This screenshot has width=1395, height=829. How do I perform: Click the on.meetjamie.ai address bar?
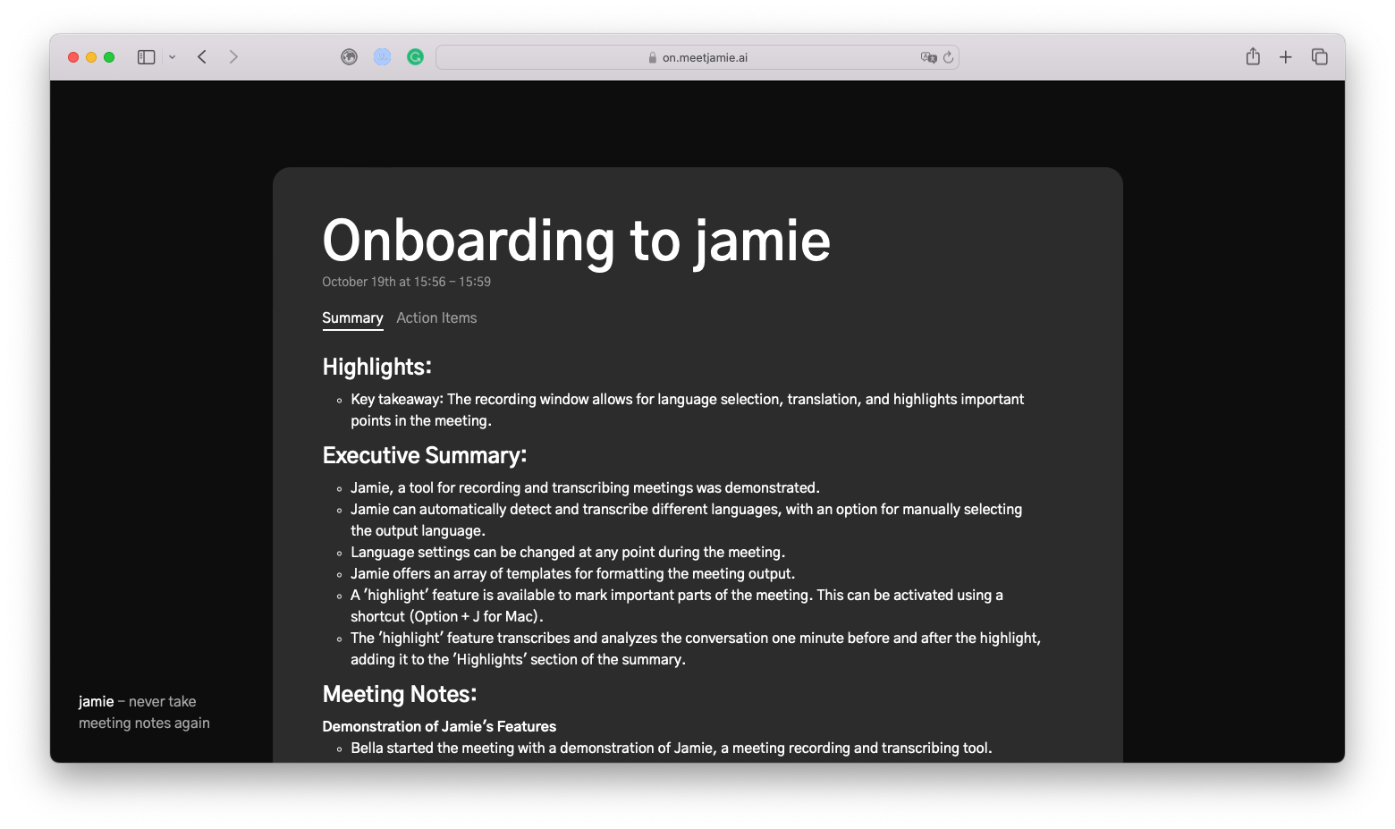tap(697, 57)
